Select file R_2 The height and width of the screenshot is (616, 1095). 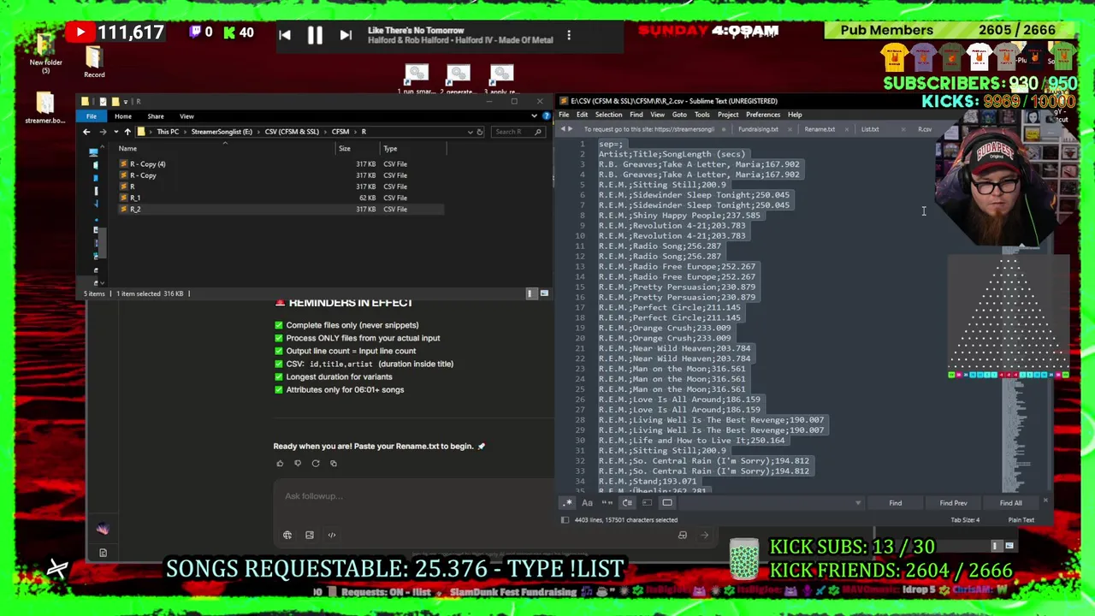pos(134,209)
